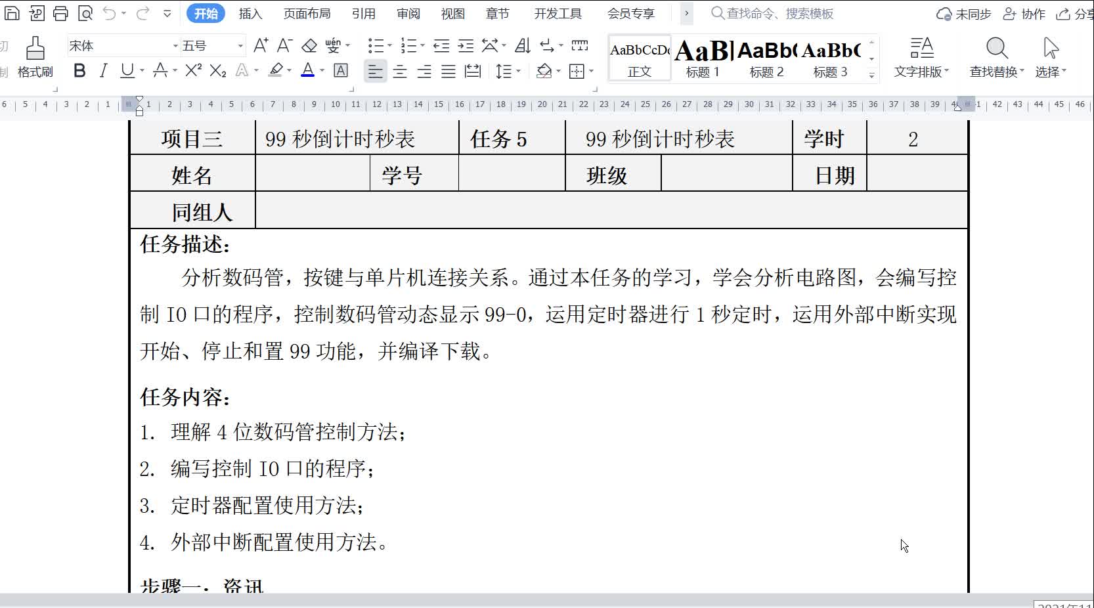Click the Chinese layout icon
The width and height of the screenshot is (1094, 608).
[x=490, y=45]
